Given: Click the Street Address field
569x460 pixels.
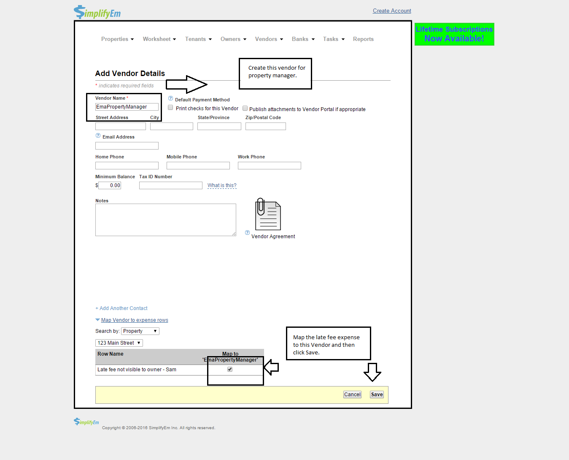Looking at the screenshot, I should click(x=121, y=126).
